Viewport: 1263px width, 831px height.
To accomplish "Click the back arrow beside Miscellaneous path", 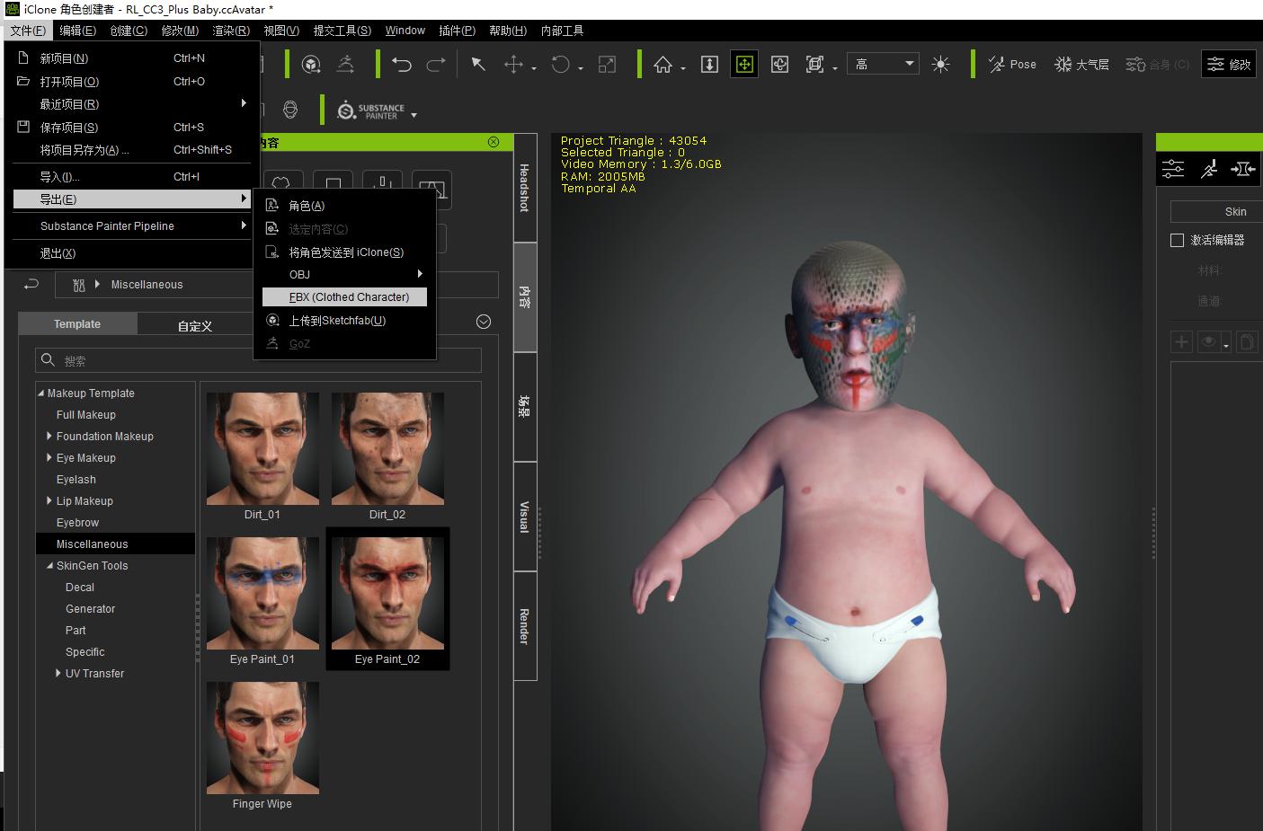I will 31,284.
